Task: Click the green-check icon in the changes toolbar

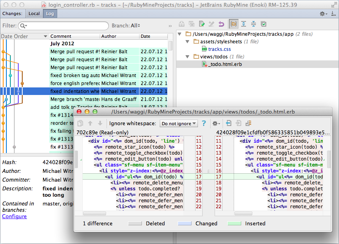Action: coord(263,24)
